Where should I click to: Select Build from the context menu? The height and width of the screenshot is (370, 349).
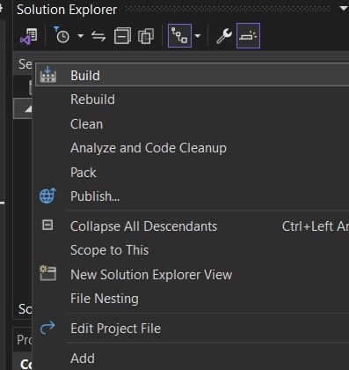(192, 75)
